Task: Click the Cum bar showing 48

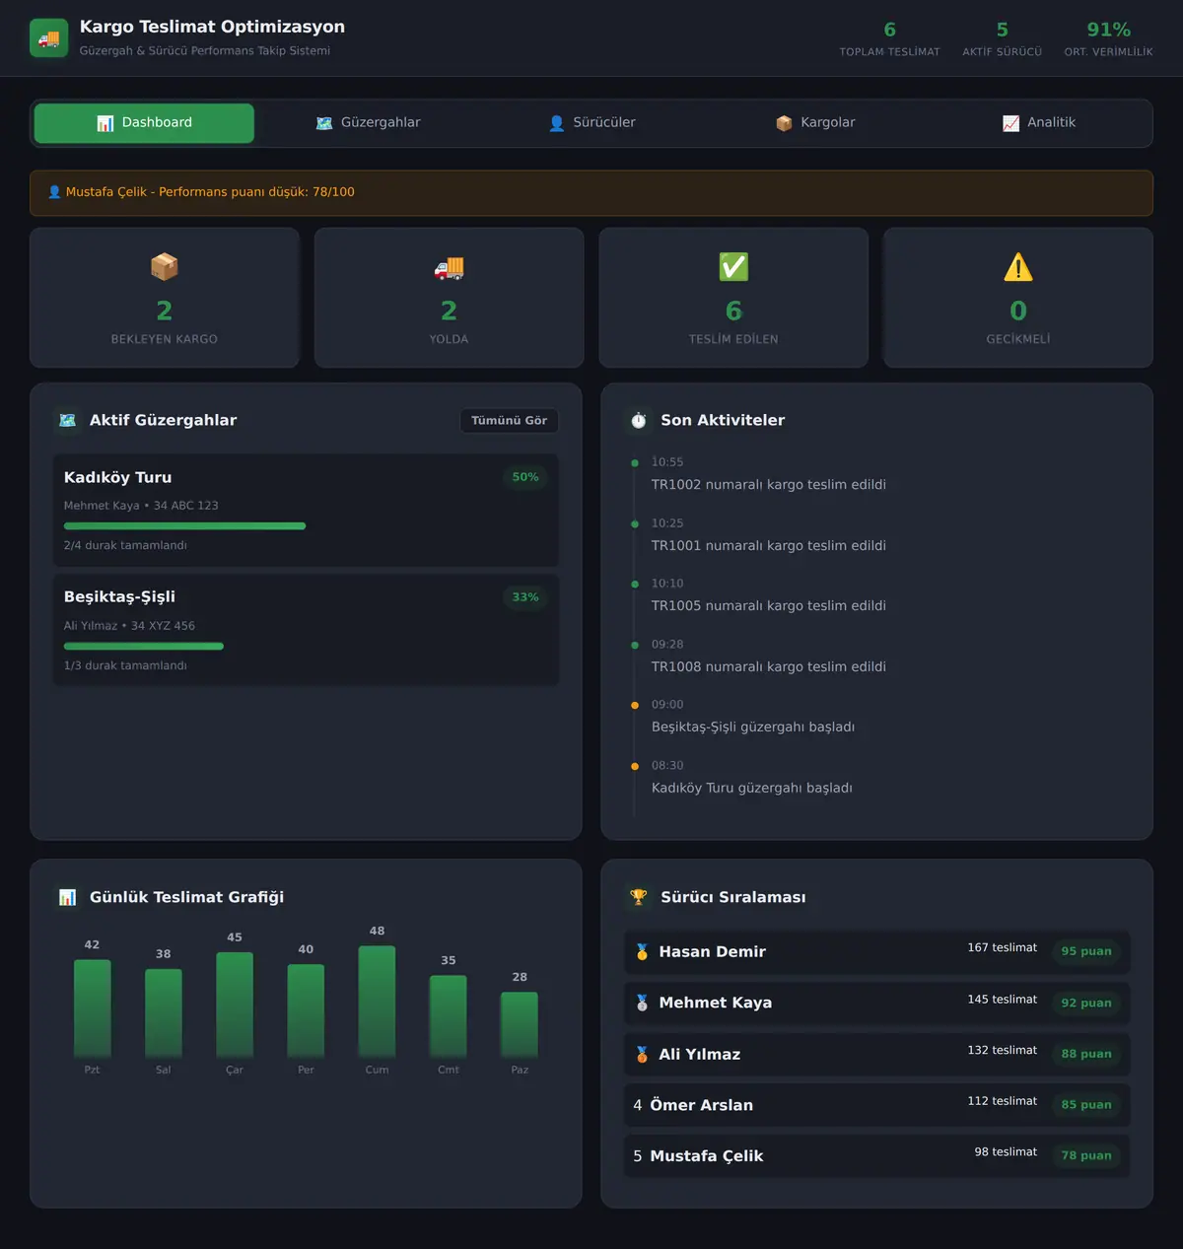Action: click(377, 1002)
